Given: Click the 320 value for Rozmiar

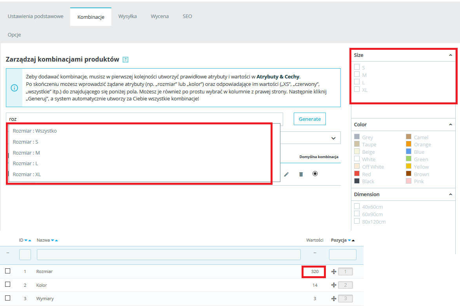Looking at the screenshot, I should click(x=315, y=272).
